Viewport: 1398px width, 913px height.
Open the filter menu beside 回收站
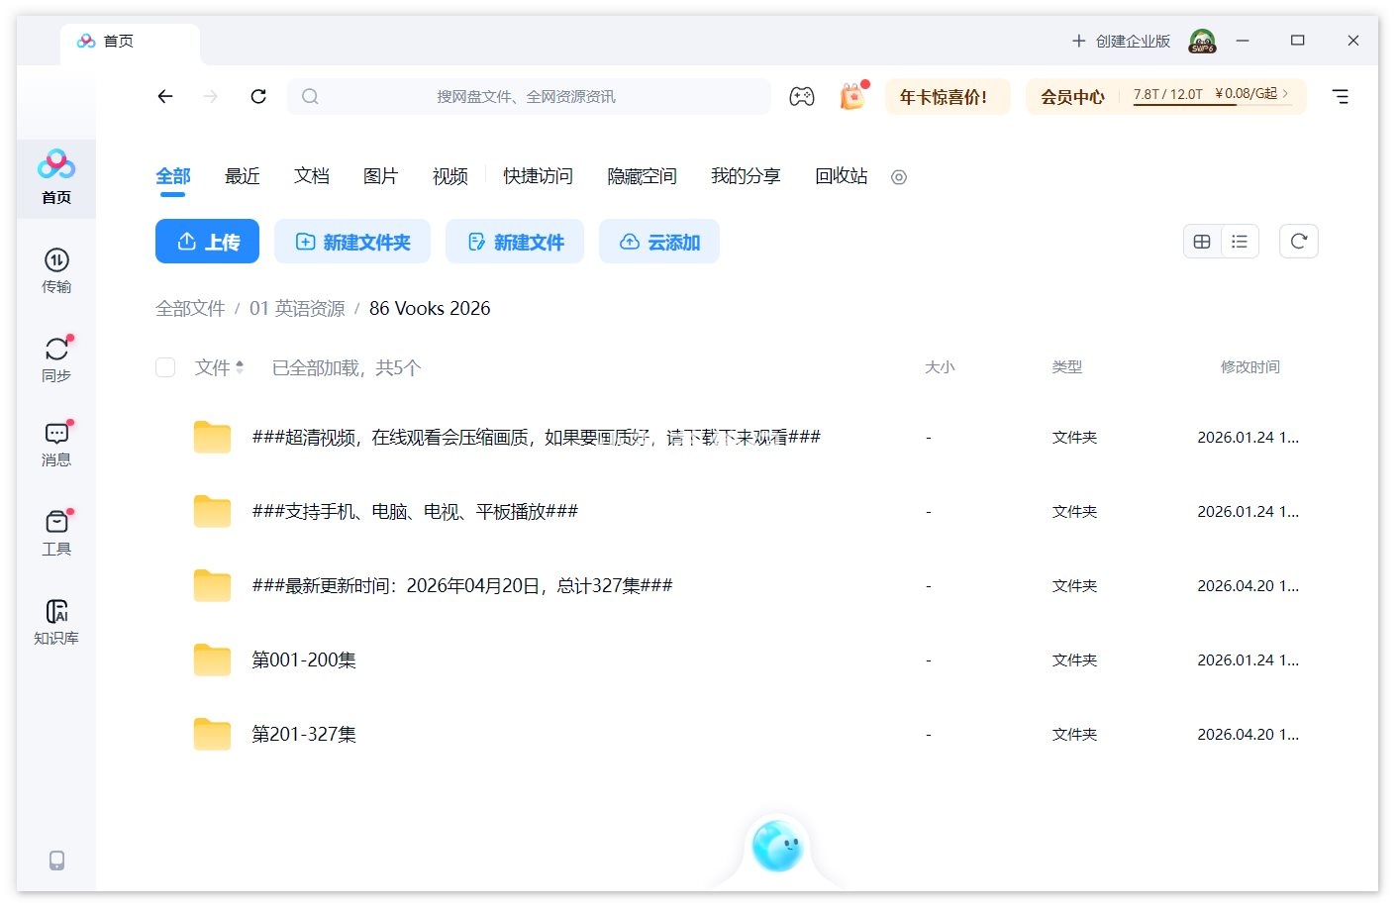click(898, 177)
